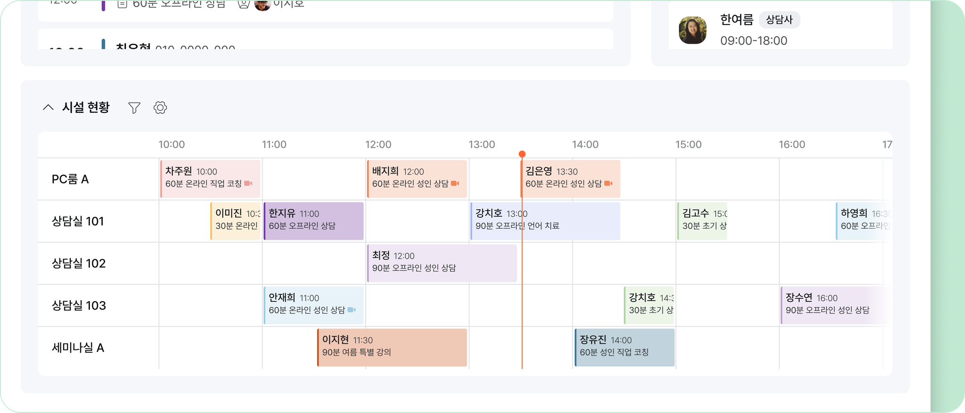Open 한지유 11:00 offline counseling block

coord(314,221)
